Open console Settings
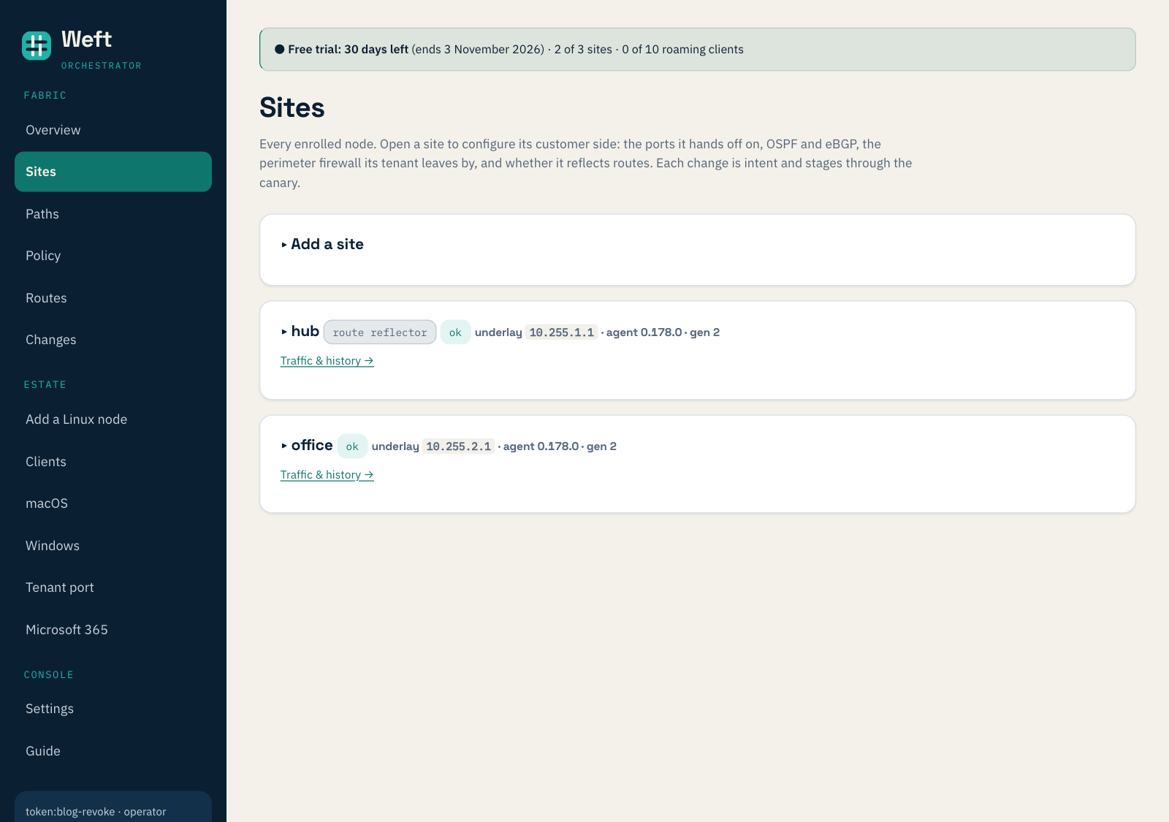Viewport: 1169px width, 822px height. click(x=113, y=709)
